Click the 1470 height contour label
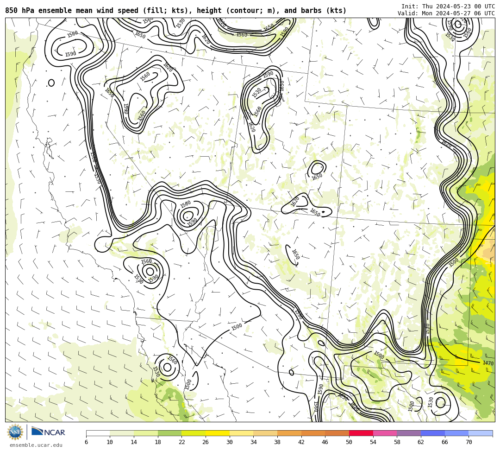Viewport: 500px width, 451px height. tap(488, 363)
